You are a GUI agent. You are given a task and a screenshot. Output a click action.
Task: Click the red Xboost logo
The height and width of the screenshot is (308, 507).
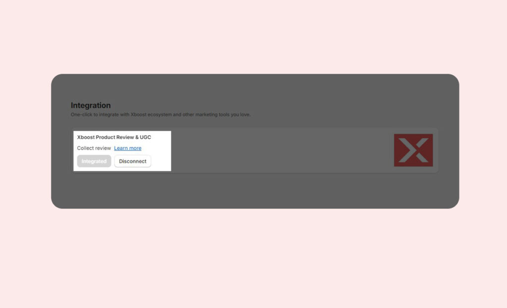[413, 150]
